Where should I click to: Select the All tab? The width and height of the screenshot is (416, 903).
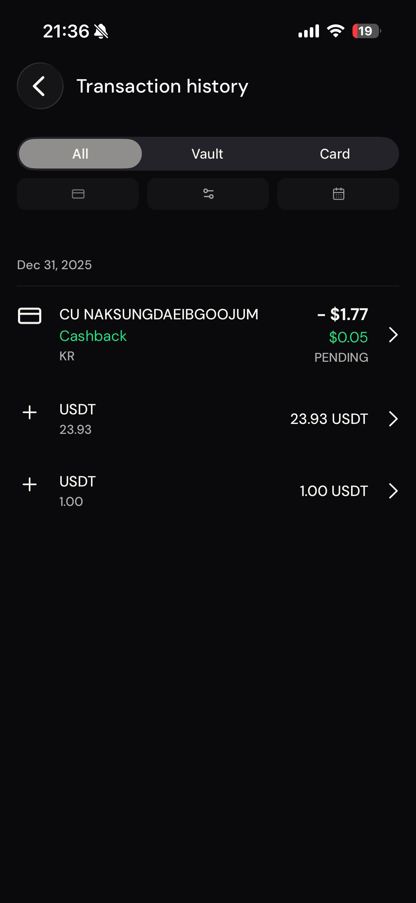pos(80,154)
